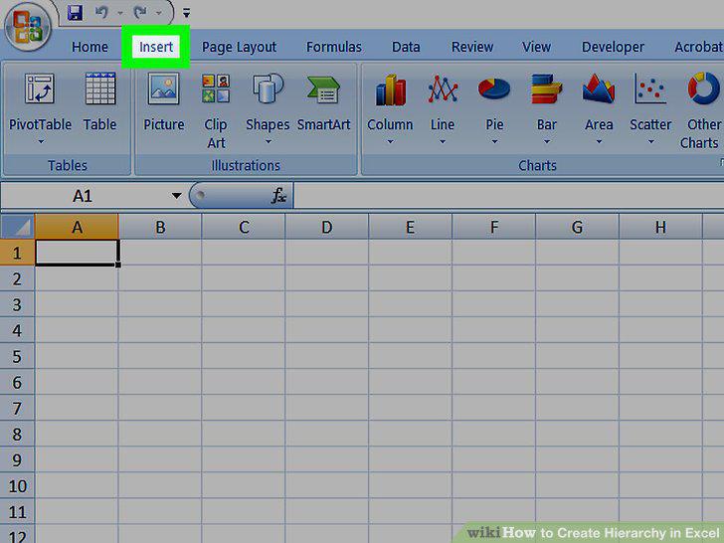Click the Insert Function fx button
724x543 pixels.
click(x=278, y=196)
